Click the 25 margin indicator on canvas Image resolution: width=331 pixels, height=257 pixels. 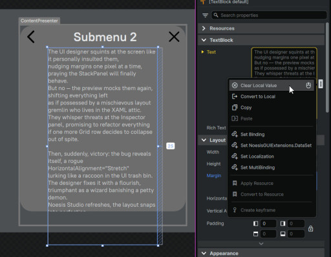click(x=171, y=146)
